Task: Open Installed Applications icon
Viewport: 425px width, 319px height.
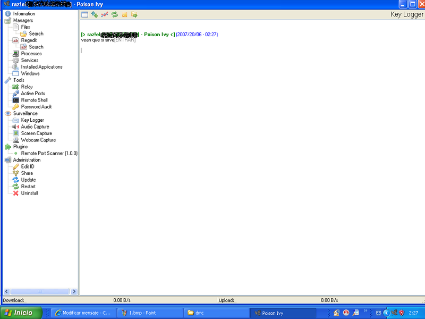Action: point(16,67)
